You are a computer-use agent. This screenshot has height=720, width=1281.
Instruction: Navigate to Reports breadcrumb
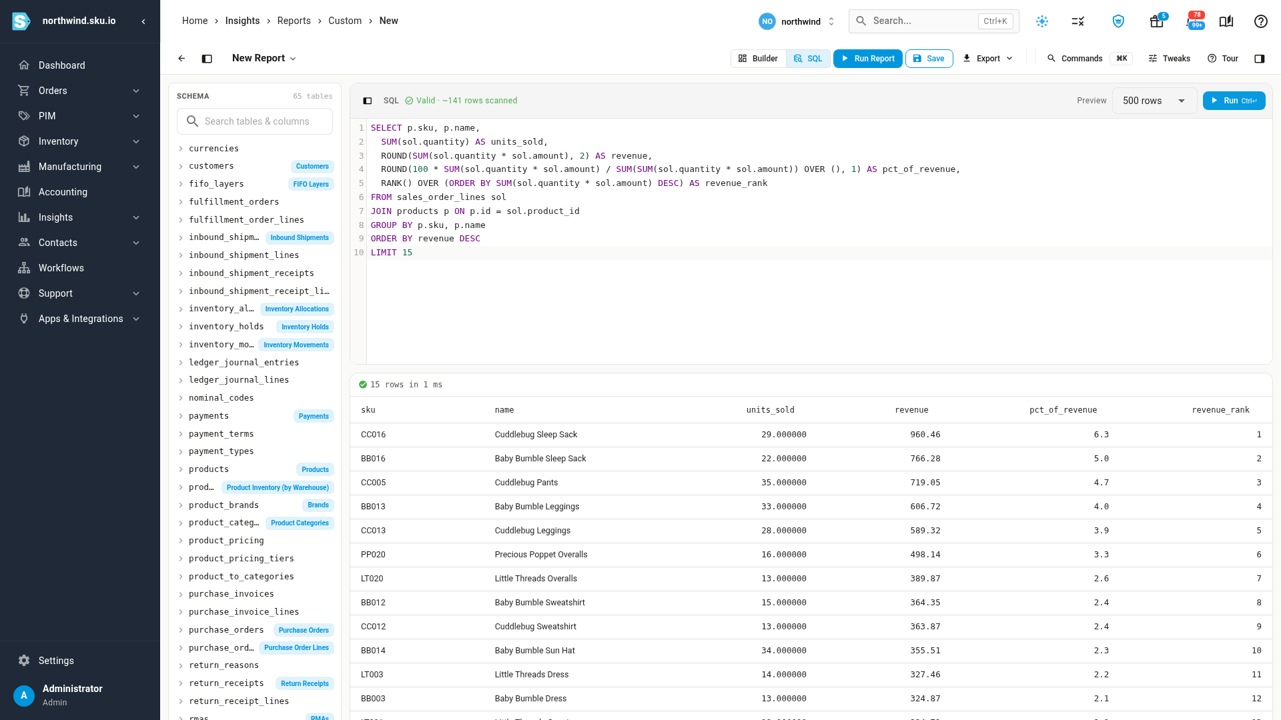294,21
